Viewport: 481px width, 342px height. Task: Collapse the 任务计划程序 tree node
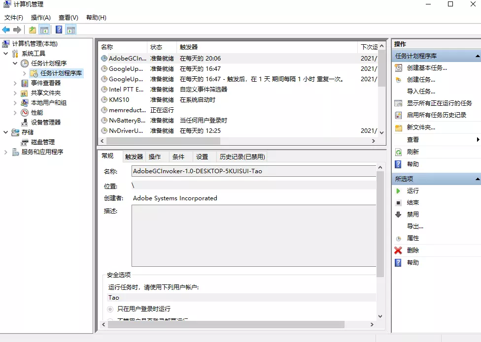(x=15, y=63)
